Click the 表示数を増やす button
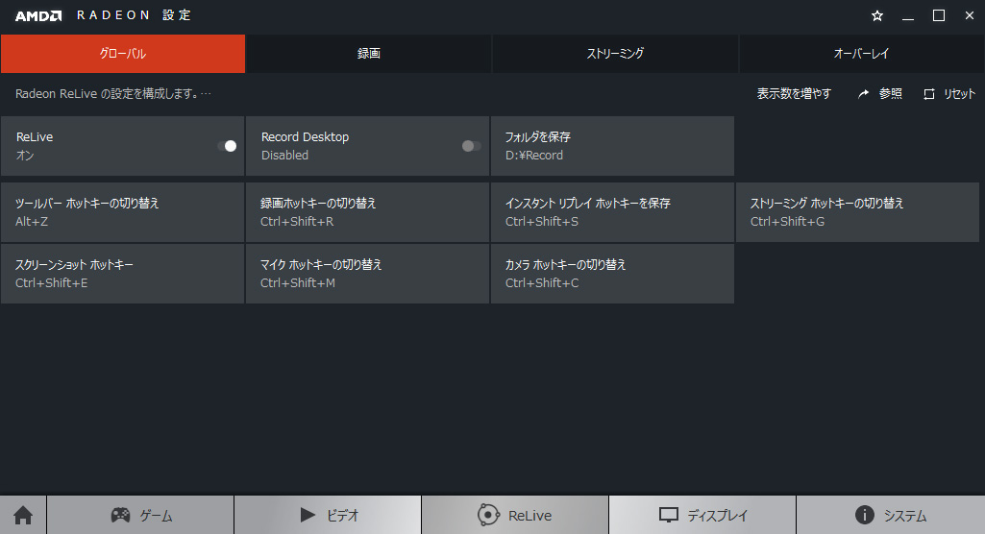Screen dimensions: 985x534 pyautogui.click(x=794, y=94)
